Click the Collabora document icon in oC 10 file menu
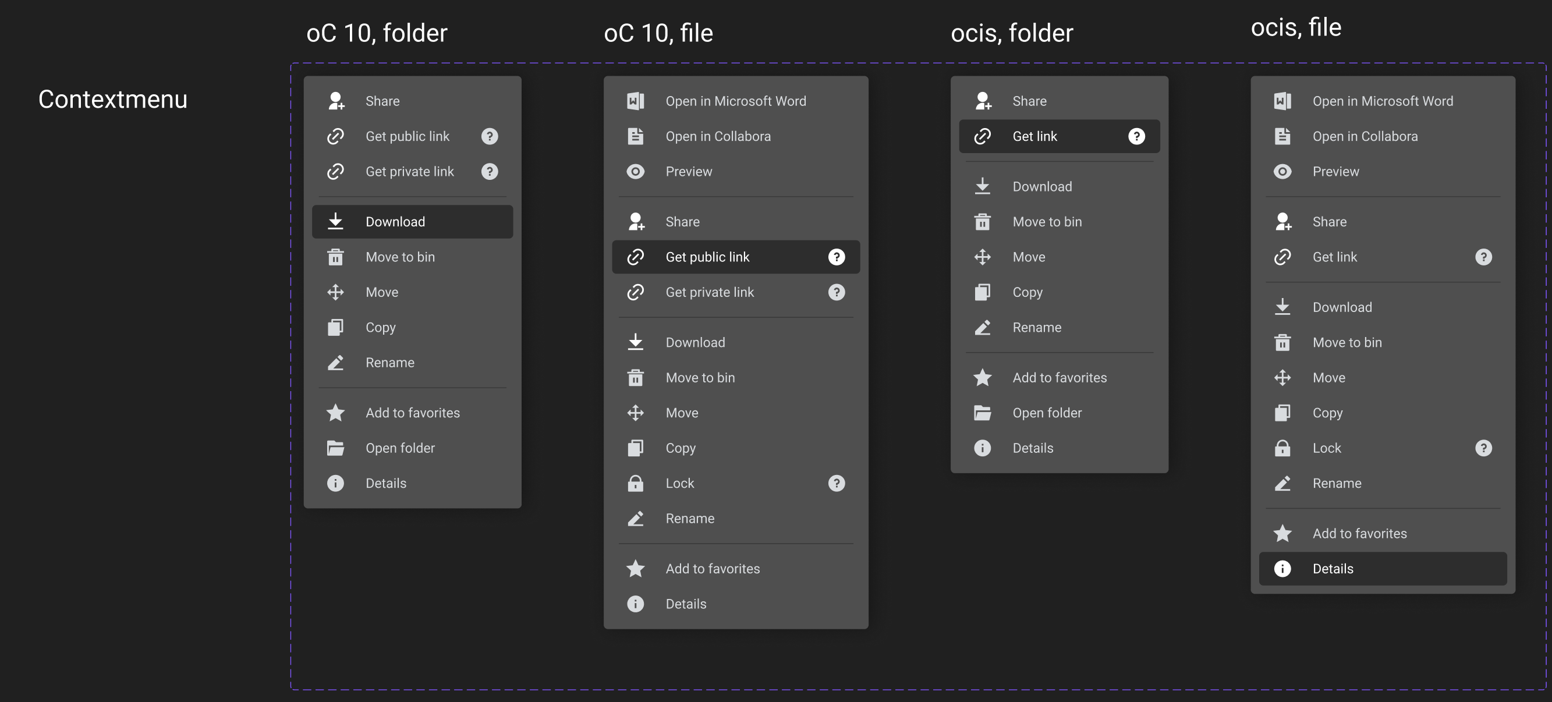Screen dimensions: 1552x702 (x=636, y=136)
